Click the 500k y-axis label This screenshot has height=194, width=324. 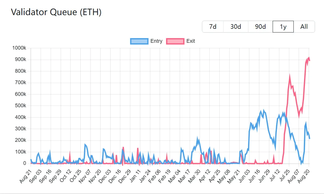(20, 106)
